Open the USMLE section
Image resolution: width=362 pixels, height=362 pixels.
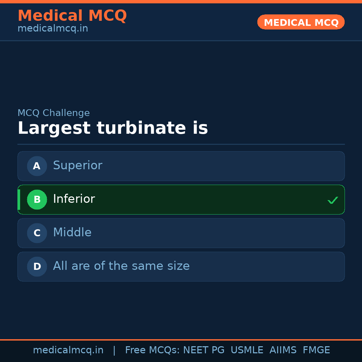coord(247,350)
